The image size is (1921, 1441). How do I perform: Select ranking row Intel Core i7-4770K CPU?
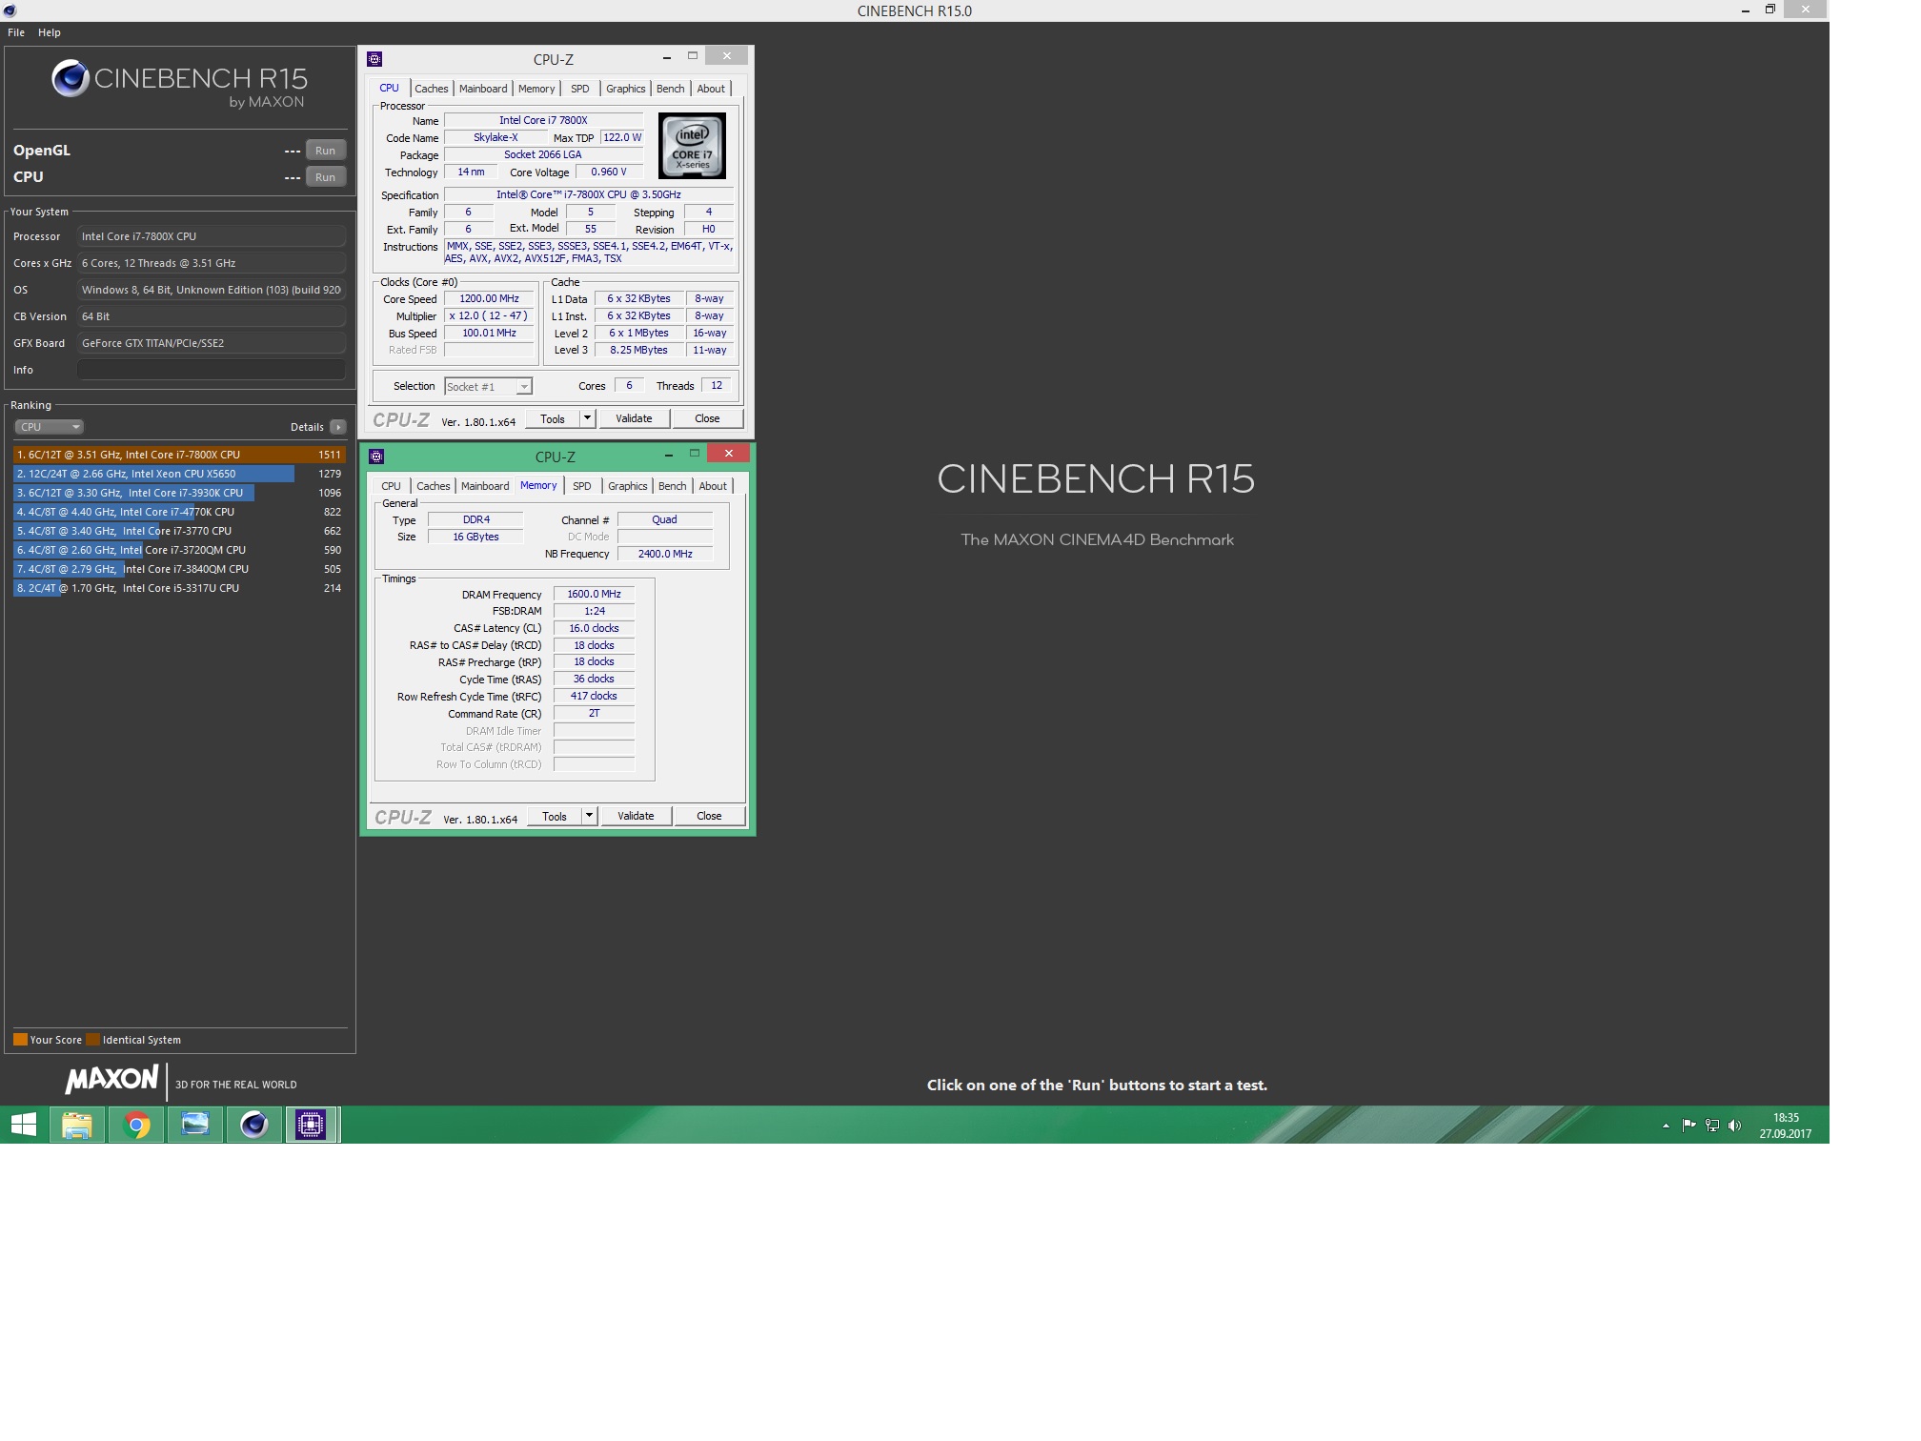tap(178, 512)
